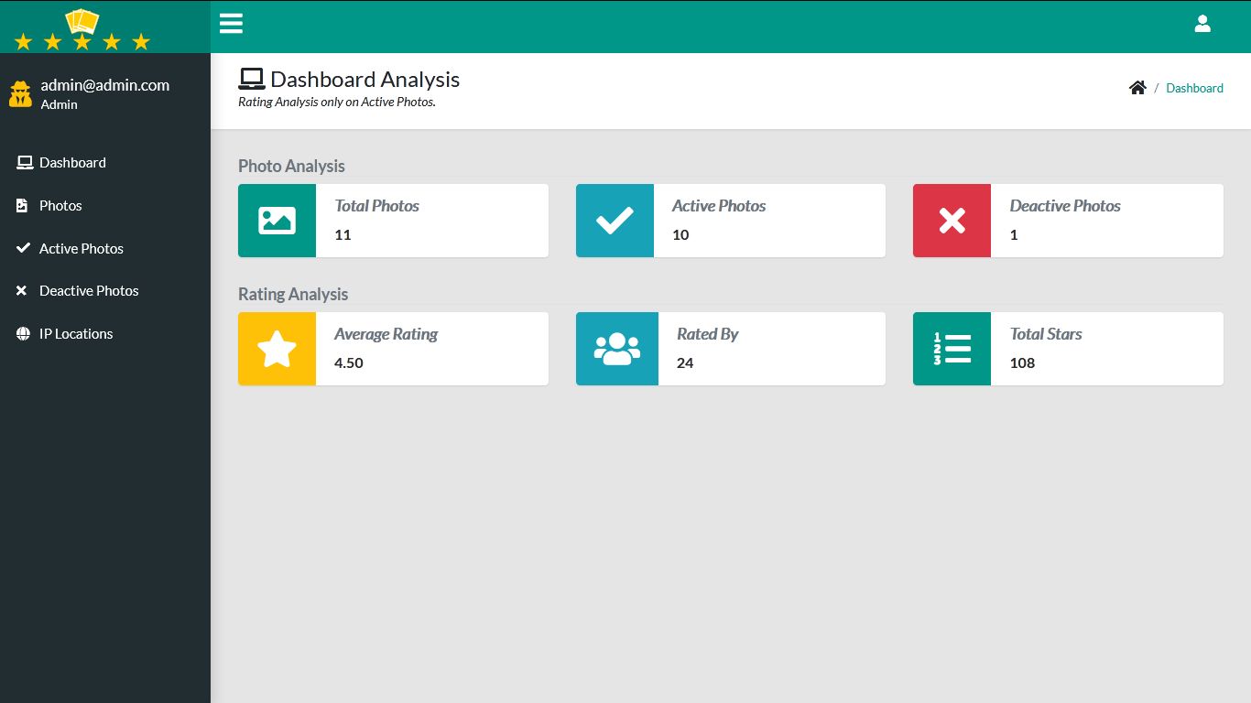1251x703 pixels.
Task: Select Dashboard from the sidebar menu
Action: click(73, 162)
